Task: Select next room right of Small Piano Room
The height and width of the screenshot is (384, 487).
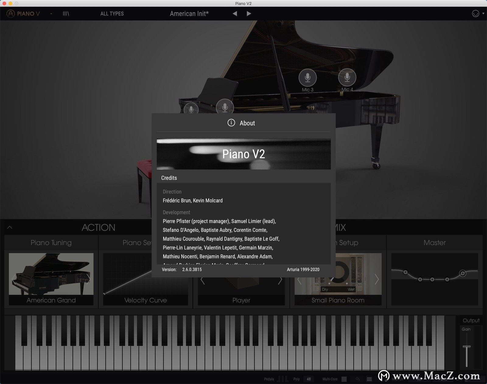Action: (377, 279)
